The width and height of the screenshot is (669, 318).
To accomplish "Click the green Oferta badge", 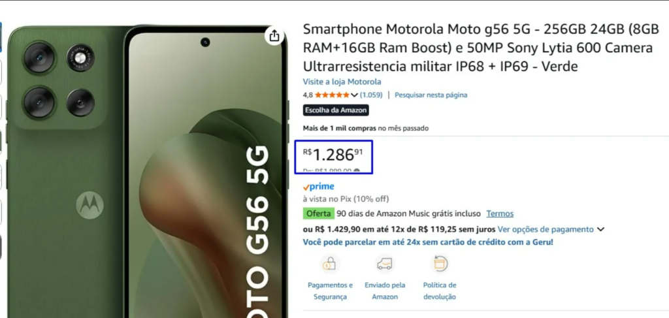I will point(319,214).
